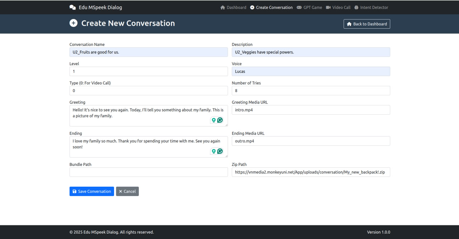The image size is (459, 239).
Task: Click the Edu MSpeek Dialog brand title
Action: click(x=100, y=7)
